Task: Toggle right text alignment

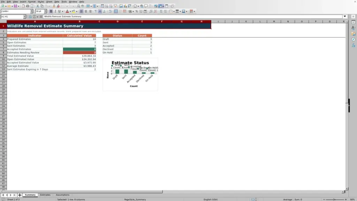Action: pos(90,12)
